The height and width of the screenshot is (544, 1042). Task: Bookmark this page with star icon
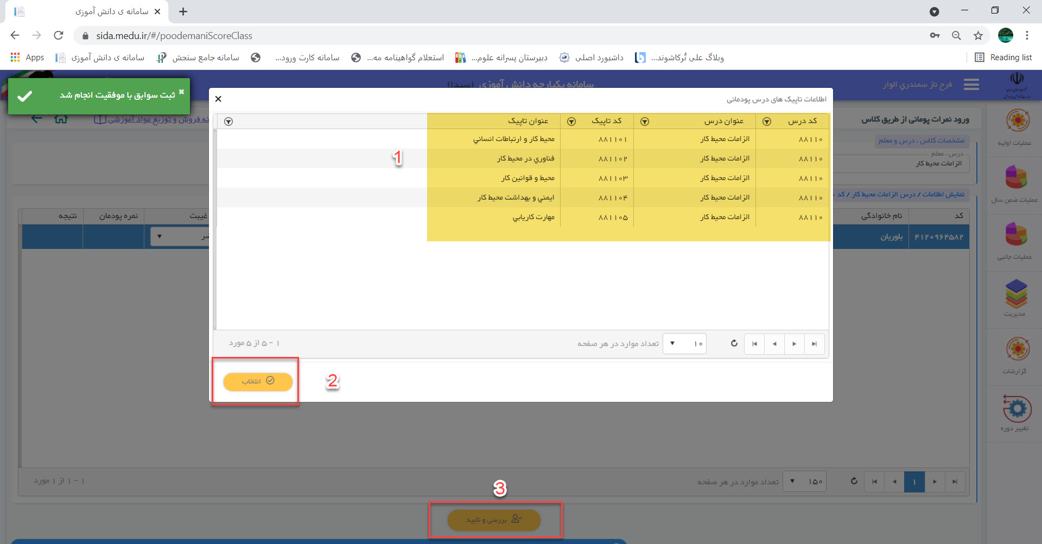coord(978,36)
